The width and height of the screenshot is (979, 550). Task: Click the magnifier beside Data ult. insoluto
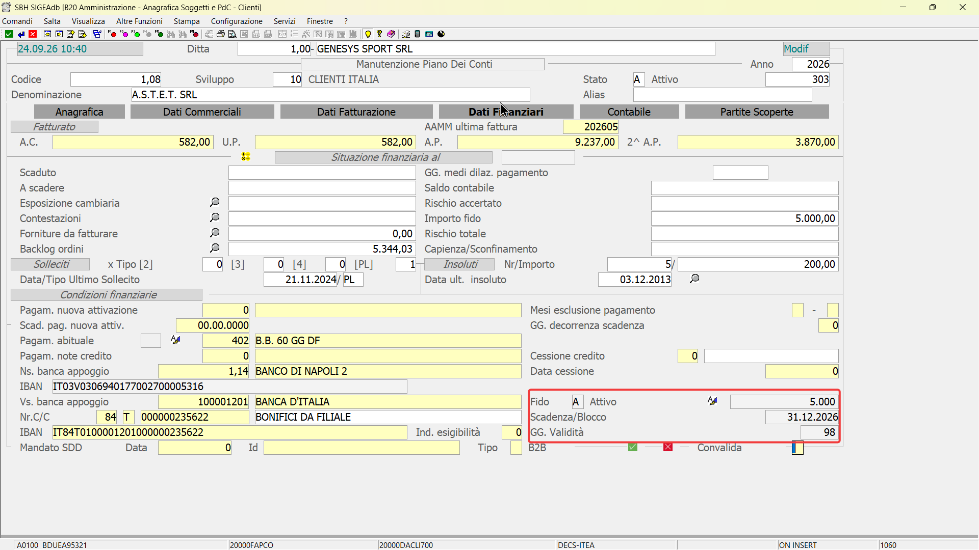(694, 279)
